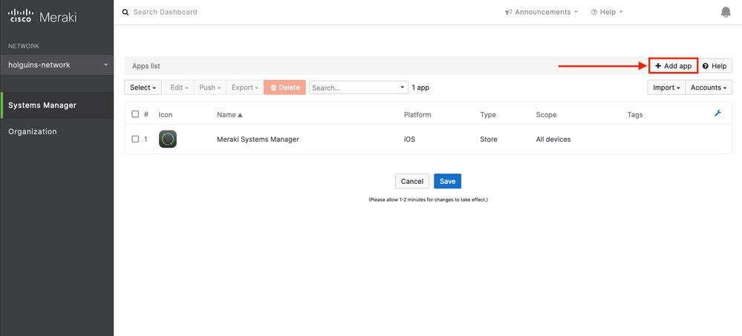Click the Cancel button
The image size is (742, 336).
pyautogui.click(x=411, y=181)
